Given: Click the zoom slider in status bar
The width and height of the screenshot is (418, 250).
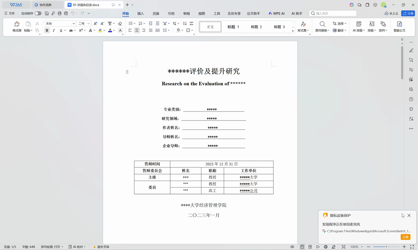Looking at the screenshot, I should [386, 247].
